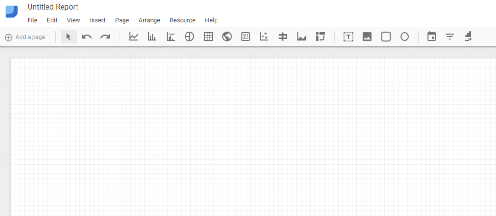The height and width of the screenshot is (216, 496).
Task: Click the Untitled Report title field
Action: 53,7
